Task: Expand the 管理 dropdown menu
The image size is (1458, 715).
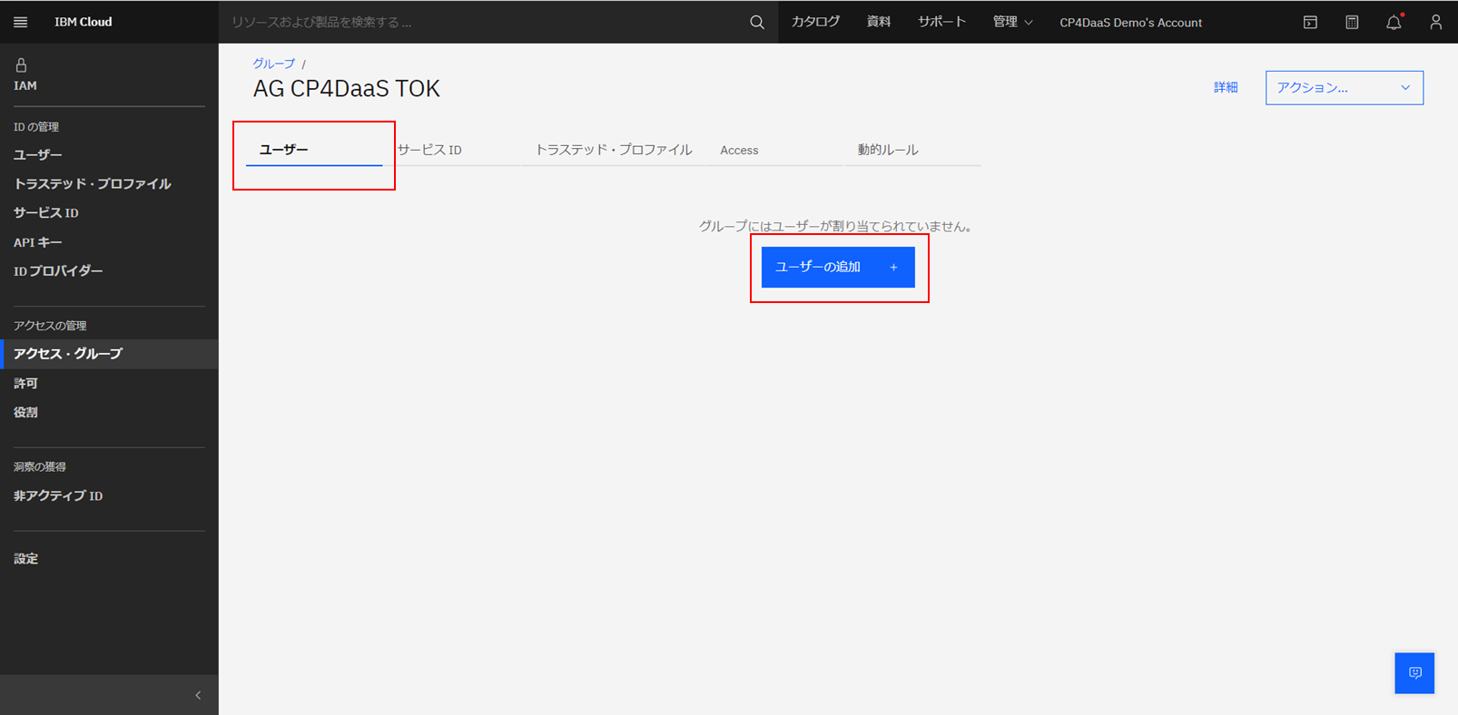Action: [x=1012, y=22]
